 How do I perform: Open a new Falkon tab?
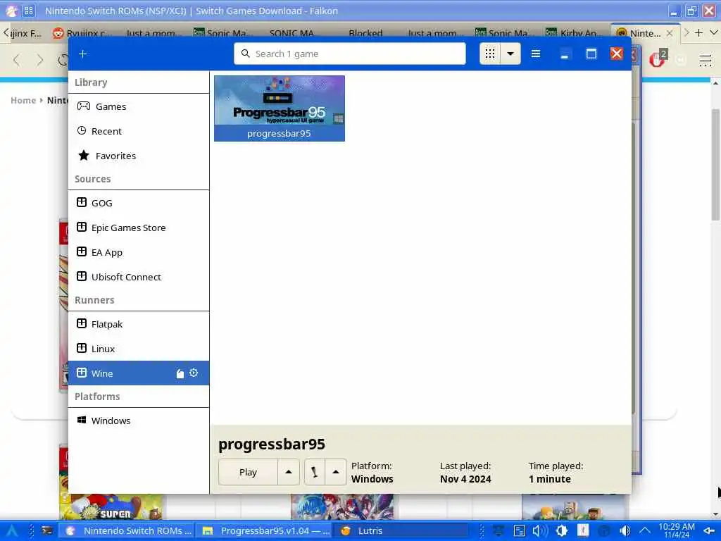click(x=699, y=32)
